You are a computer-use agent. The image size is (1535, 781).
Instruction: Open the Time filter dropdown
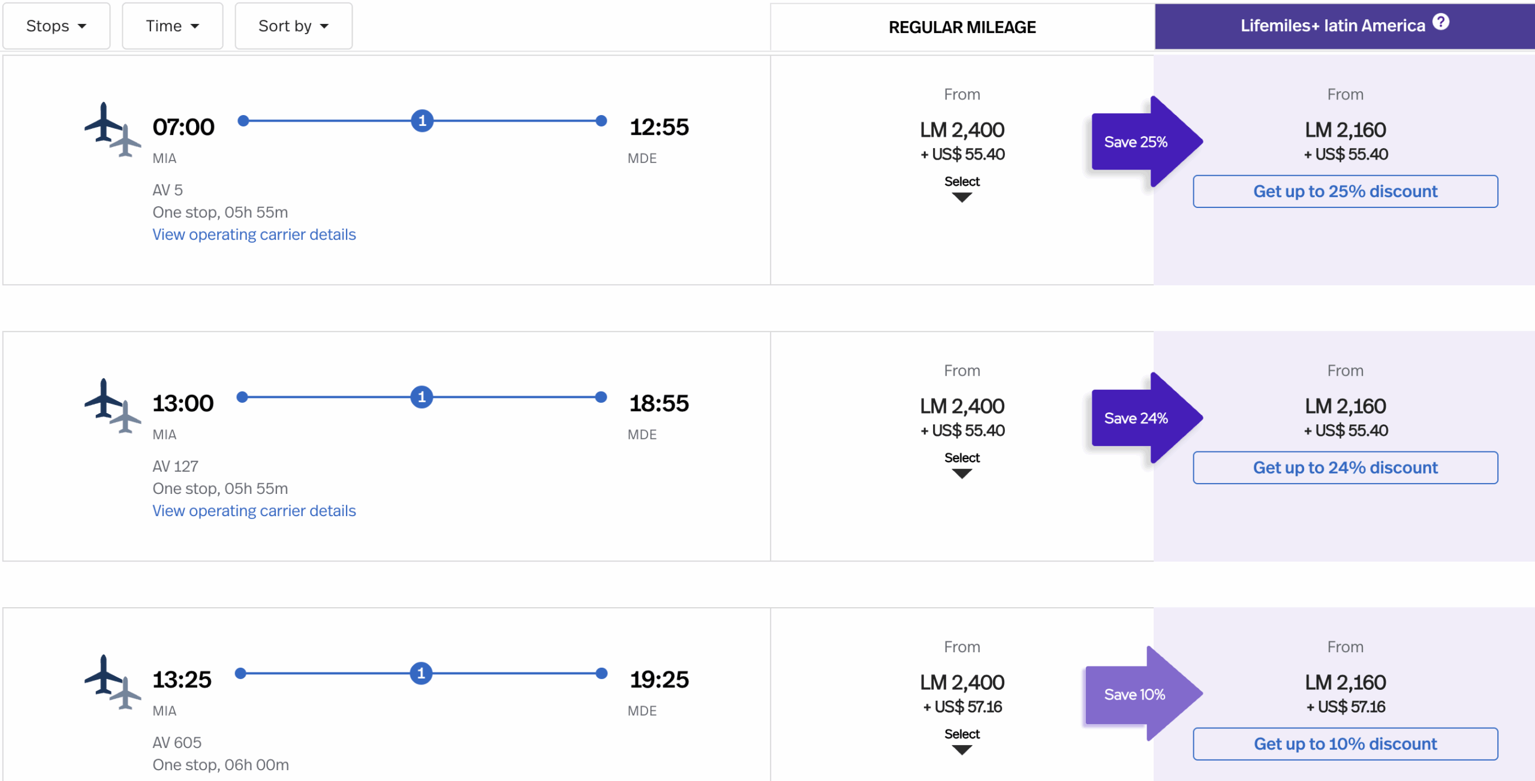[x=172, y=26]
